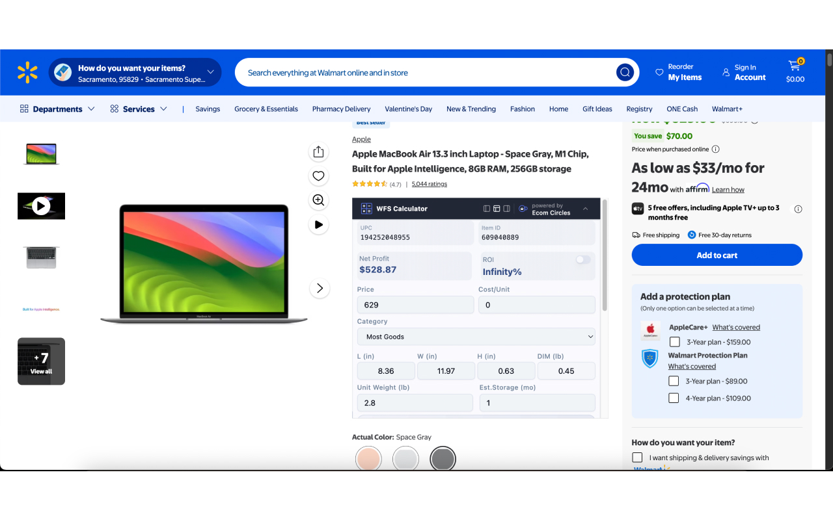Open the Walmart cart icon
This screenshot has height=520, width=833.
point(794,66)
